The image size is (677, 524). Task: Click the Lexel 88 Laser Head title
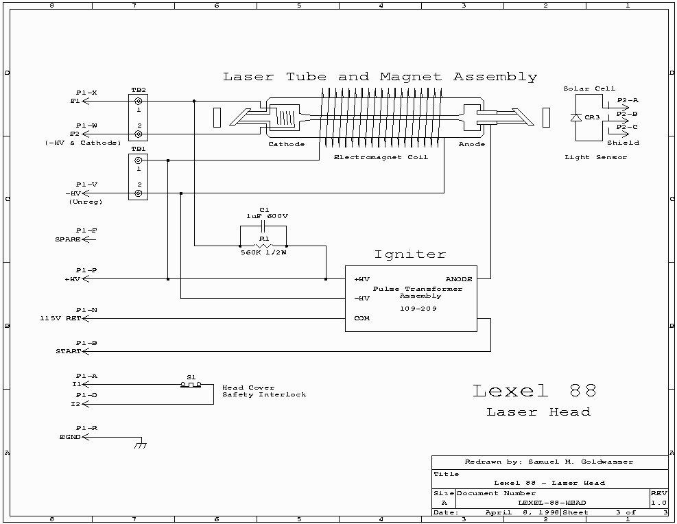pos(535,400)
